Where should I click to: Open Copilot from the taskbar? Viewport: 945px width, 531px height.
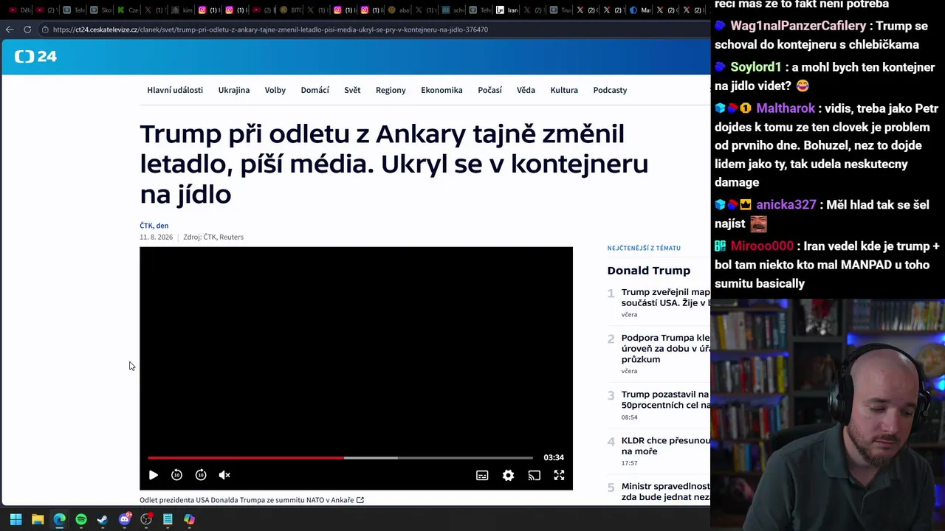(190, 519)
